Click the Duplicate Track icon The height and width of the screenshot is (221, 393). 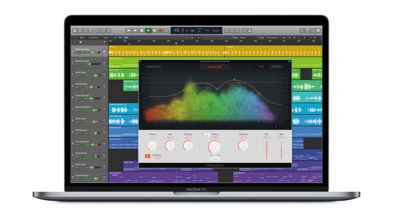[x=81, y=43]
